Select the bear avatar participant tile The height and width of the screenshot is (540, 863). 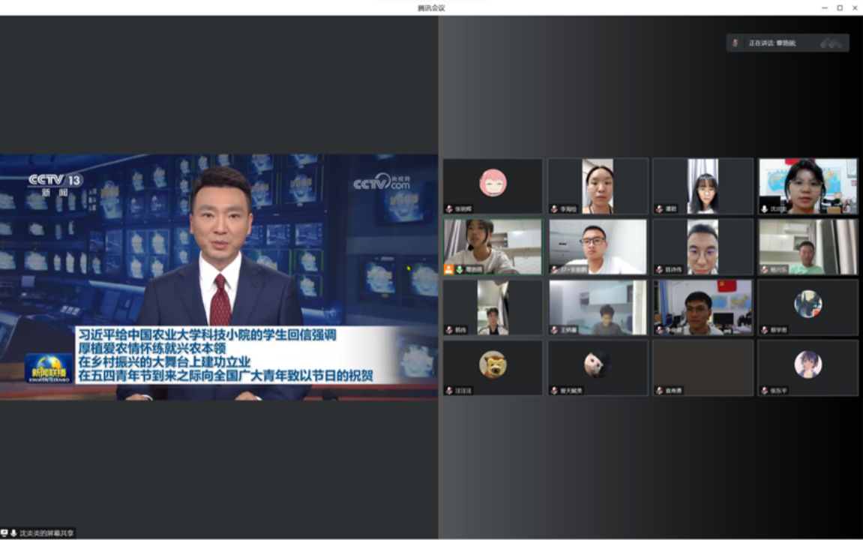(493, 367)
